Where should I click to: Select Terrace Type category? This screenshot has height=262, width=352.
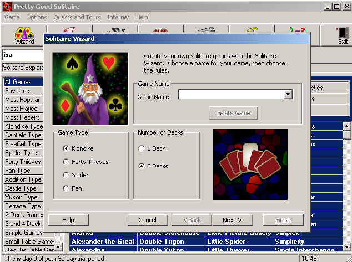coord(23,206)
